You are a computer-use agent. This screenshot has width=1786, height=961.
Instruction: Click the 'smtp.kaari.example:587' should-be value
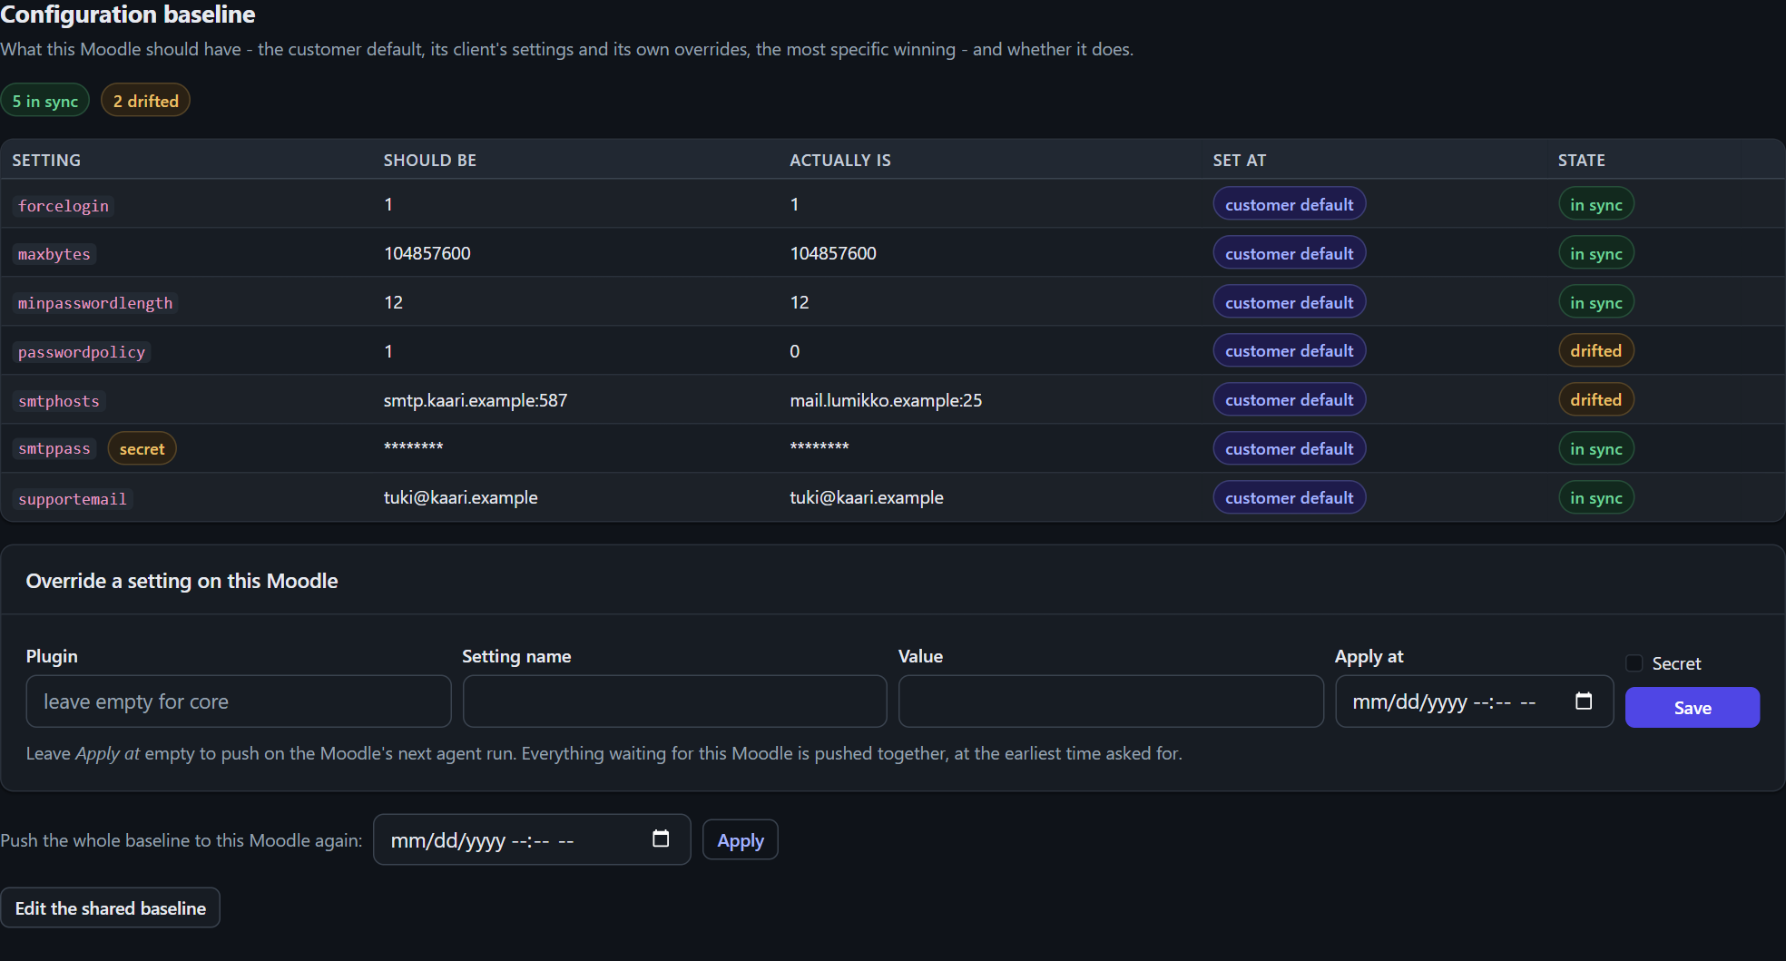click(476, 400)
